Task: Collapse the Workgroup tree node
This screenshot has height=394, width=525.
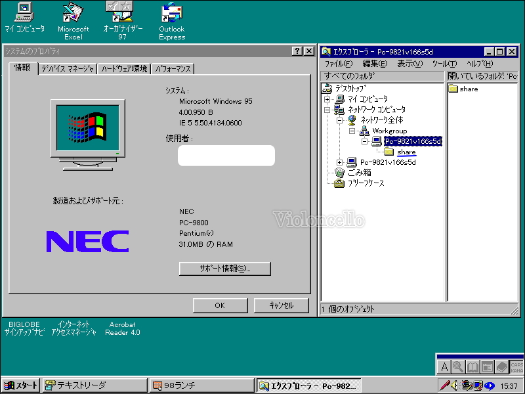Action: 352,131
